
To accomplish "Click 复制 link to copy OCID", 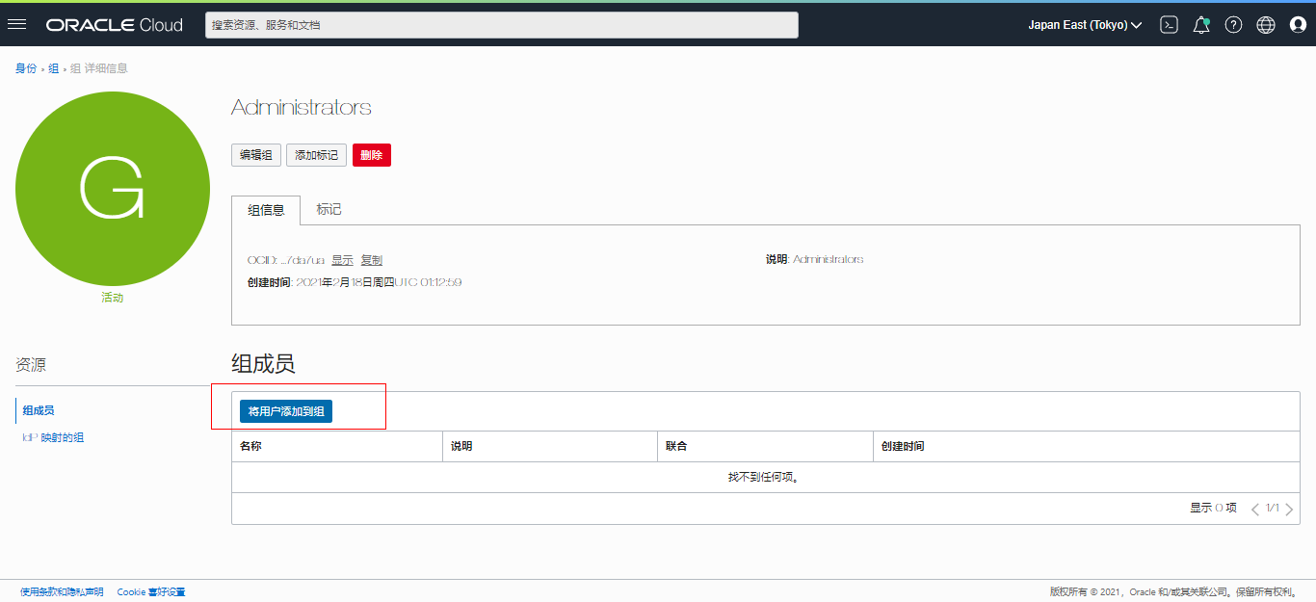I will pos(371,260).
